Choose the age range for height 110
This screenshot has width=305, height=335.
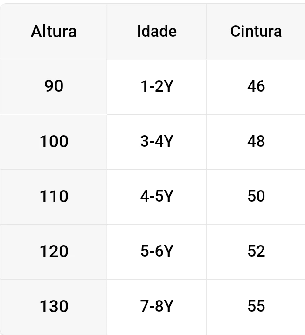tap(157, 196)
